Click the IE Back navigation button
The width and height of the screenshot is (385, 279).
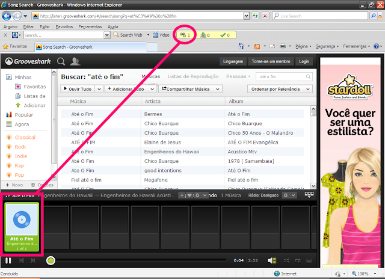(x=7, y=16)
